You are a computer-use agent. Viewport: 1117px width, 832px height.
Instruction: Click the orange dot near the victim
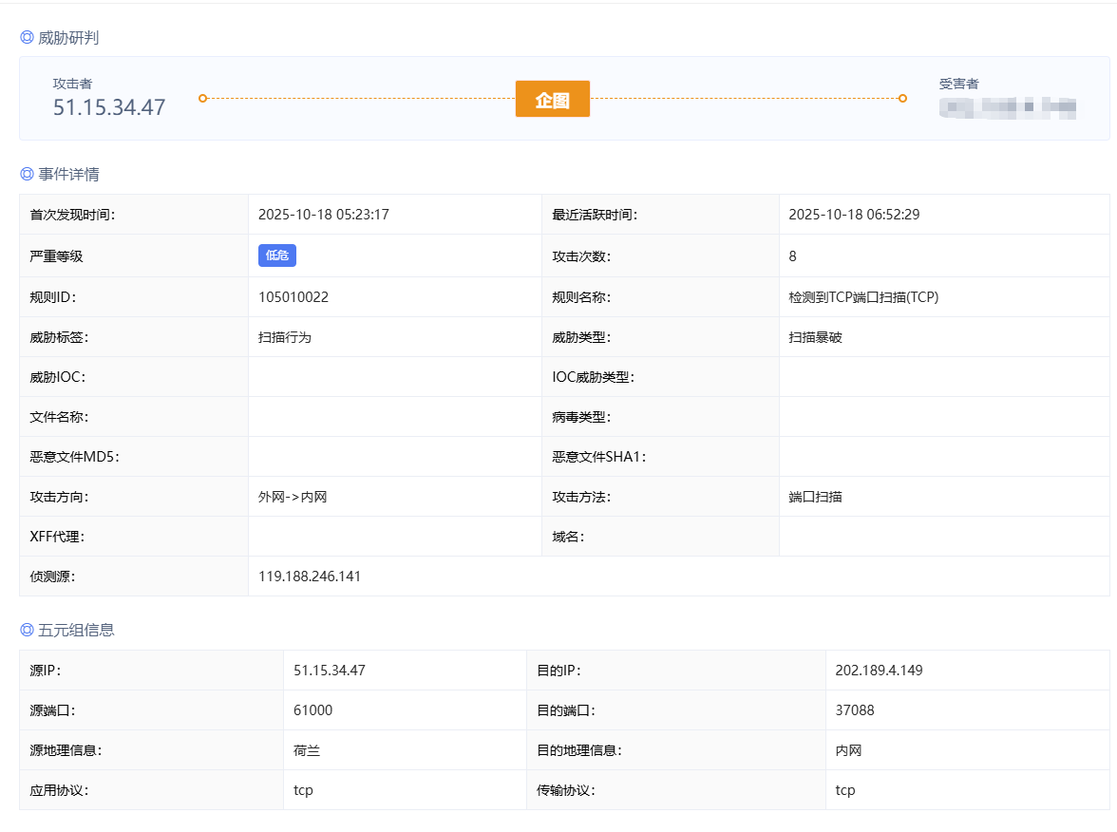pos(902,98)
